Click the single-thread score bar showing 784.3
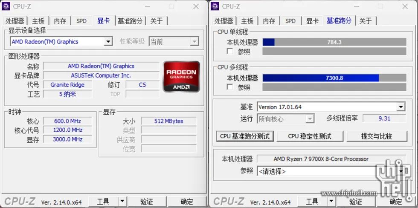Screen dimensions: 418x208 tap(334, 42)
